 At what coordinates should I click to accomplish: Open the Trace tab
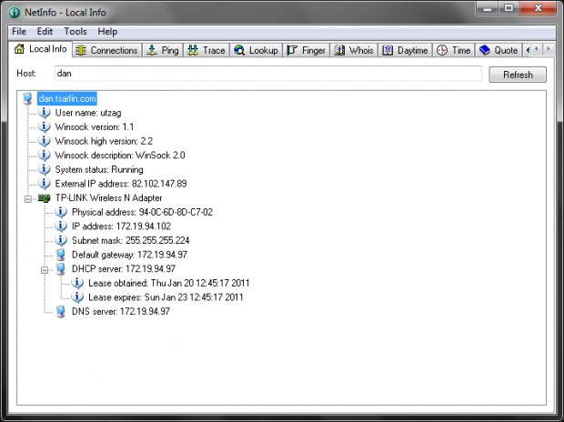tap(206, 50)
